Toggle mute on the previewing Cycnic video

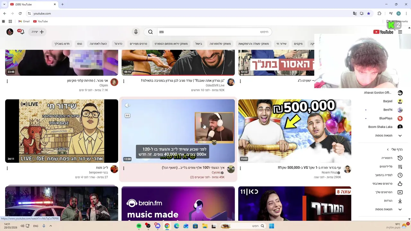tap(127, 105)
